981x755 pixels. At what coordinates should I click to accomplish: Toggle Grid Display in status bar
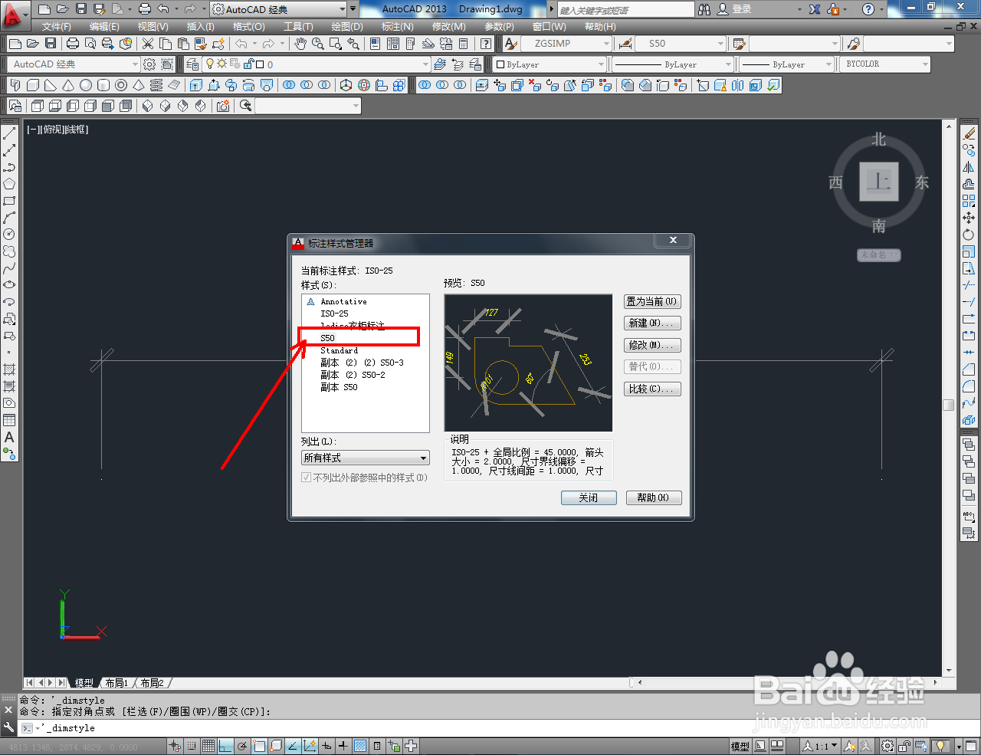pyautogui.click(x=208, y=746)
